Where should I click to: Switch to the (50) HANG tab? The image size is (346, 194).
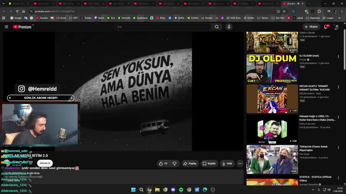click(194, 4)
